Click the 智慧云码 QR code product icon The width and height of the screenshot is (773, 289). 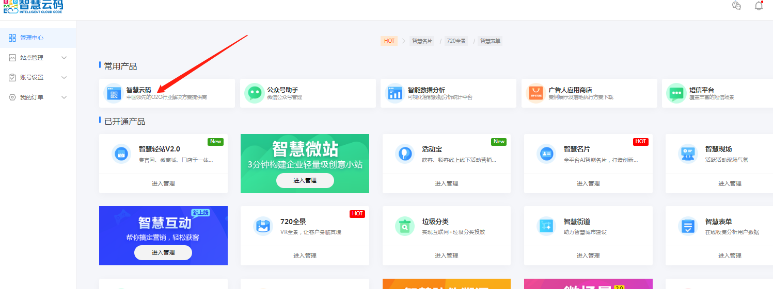pos(113,93)
